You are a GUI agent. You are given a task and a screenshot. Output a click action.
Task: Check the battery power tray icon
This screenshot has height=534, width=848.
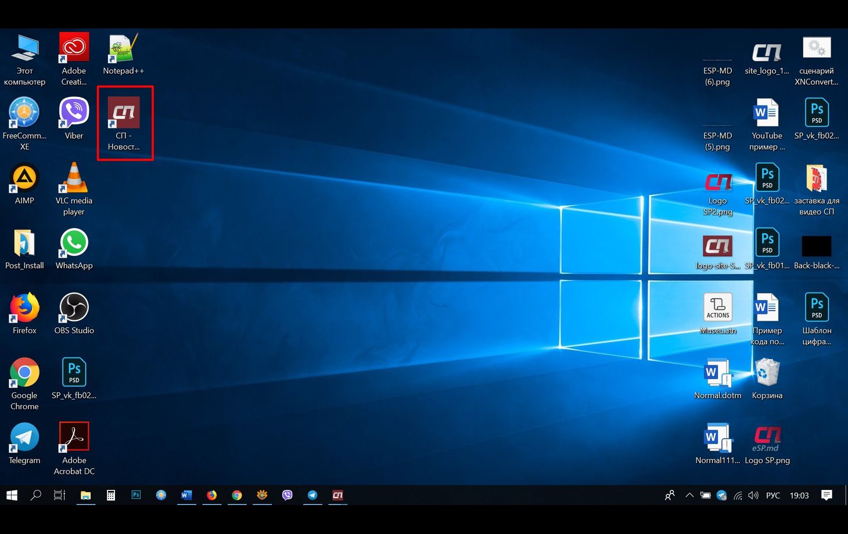(x=705, y=495)
